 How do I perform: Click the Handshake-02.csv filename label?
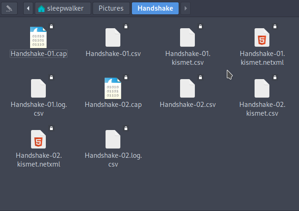[187, 105]
